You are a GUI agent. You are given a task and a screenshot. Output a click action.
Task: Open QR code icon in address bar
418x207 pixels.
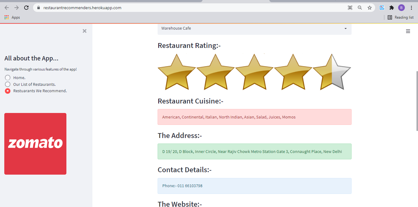pos(350,8)
